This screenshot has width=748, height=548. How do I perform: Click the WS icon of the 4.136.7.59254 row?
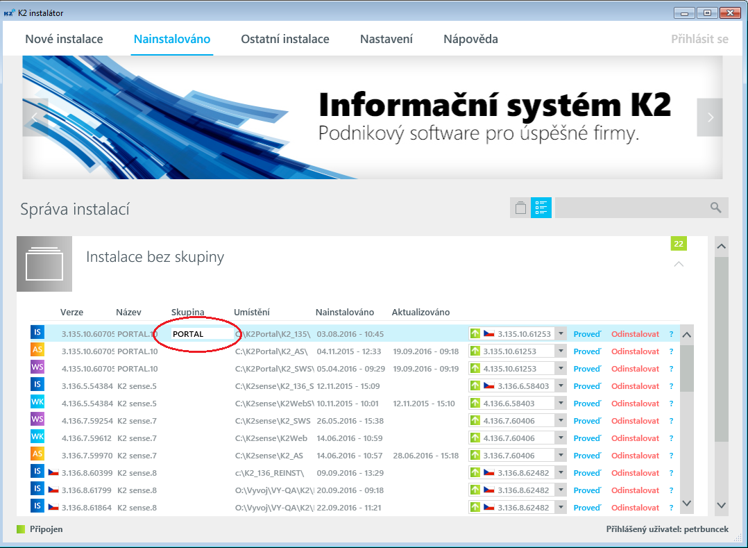(37, 419)
